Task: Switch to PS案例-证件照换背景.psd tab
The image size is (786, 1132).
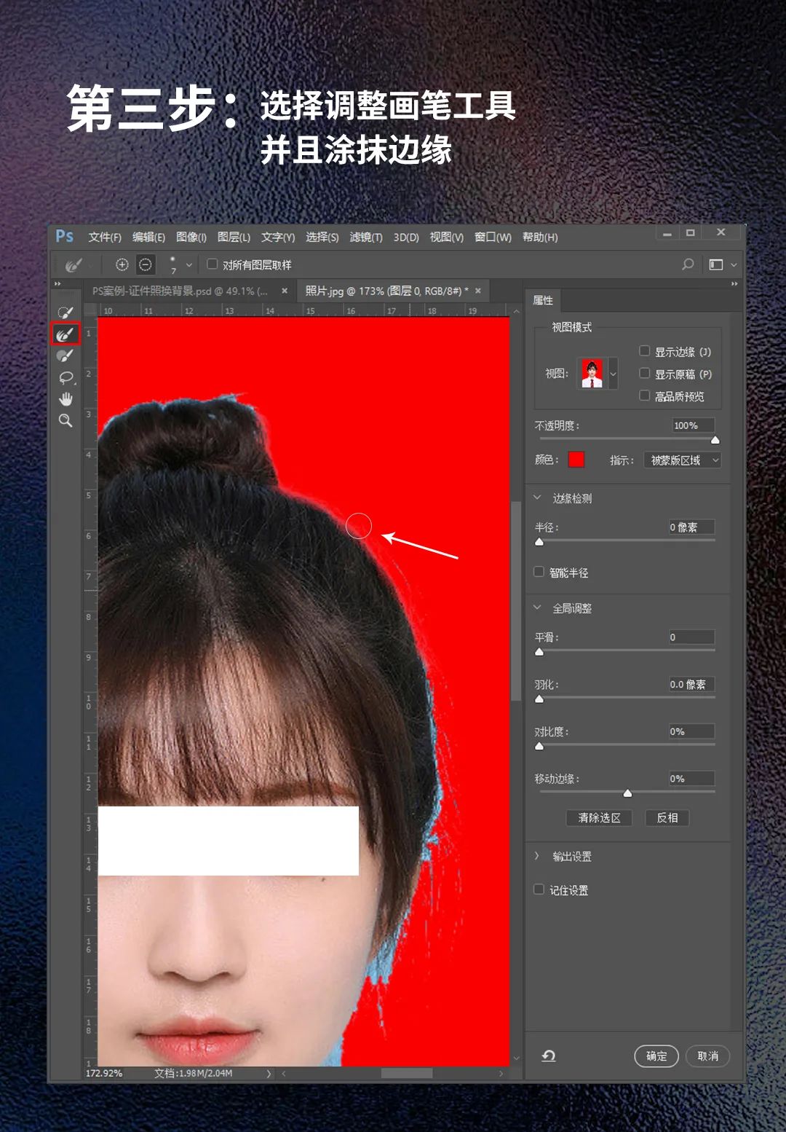Action: [180, 291]
